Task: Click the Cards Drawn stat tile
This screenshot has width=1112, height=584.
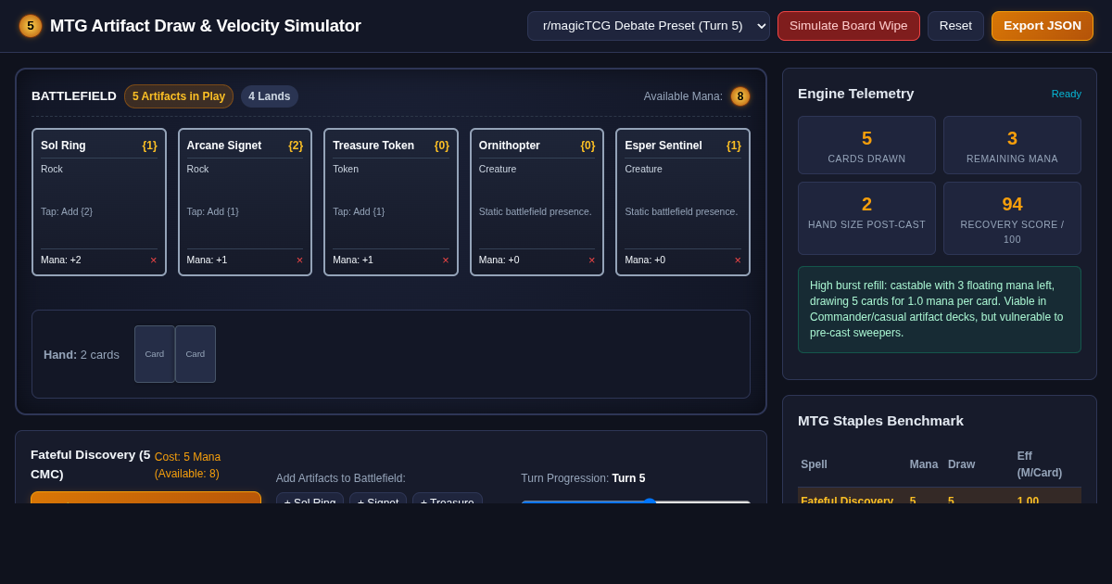Action: 866,146
